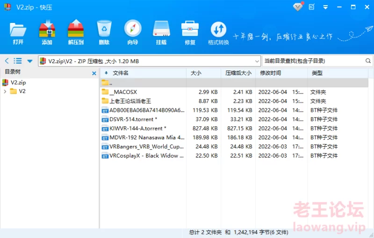
Task: Click the magnifier search icon
Action: tap(368, 61)
